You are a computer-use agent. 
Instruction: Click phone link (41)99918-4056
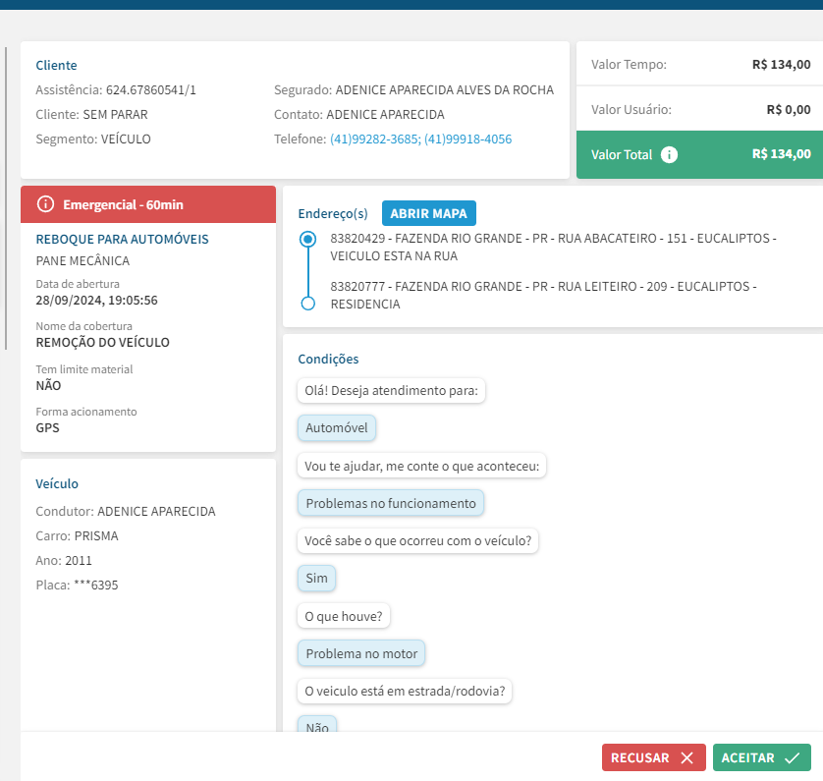[x=467, y=139]
